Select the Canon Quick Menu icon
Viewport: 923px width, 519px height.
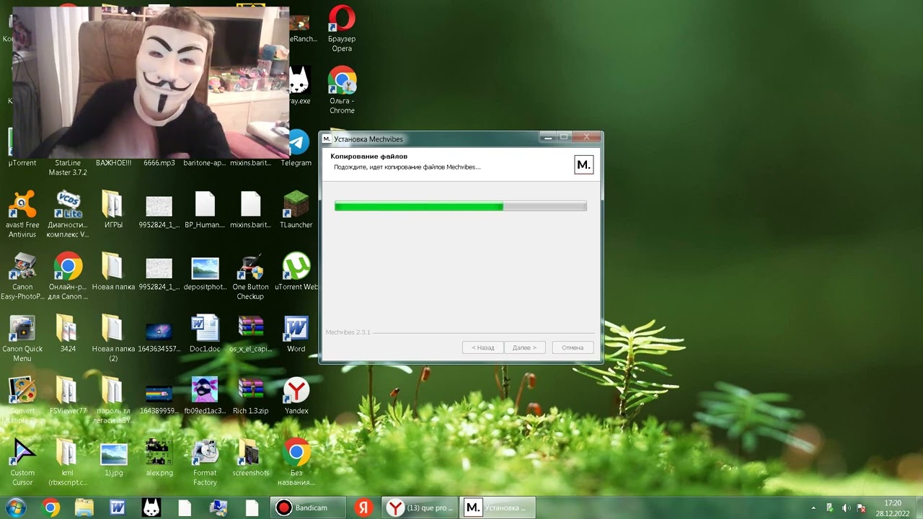(22, 339)
